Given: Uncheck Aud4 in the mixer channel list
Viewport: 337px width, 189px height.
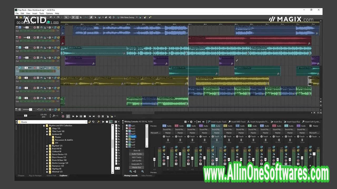Looking at the screenshot, I should tap(127, 134).
